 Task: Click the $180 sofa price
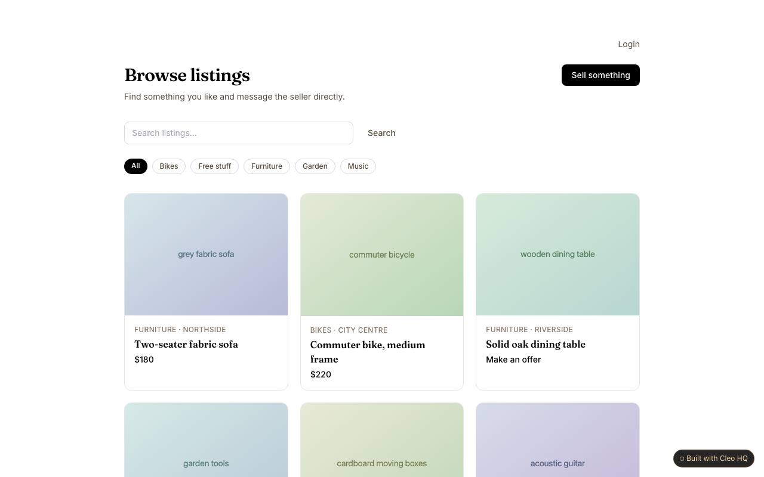coord(144,360)
